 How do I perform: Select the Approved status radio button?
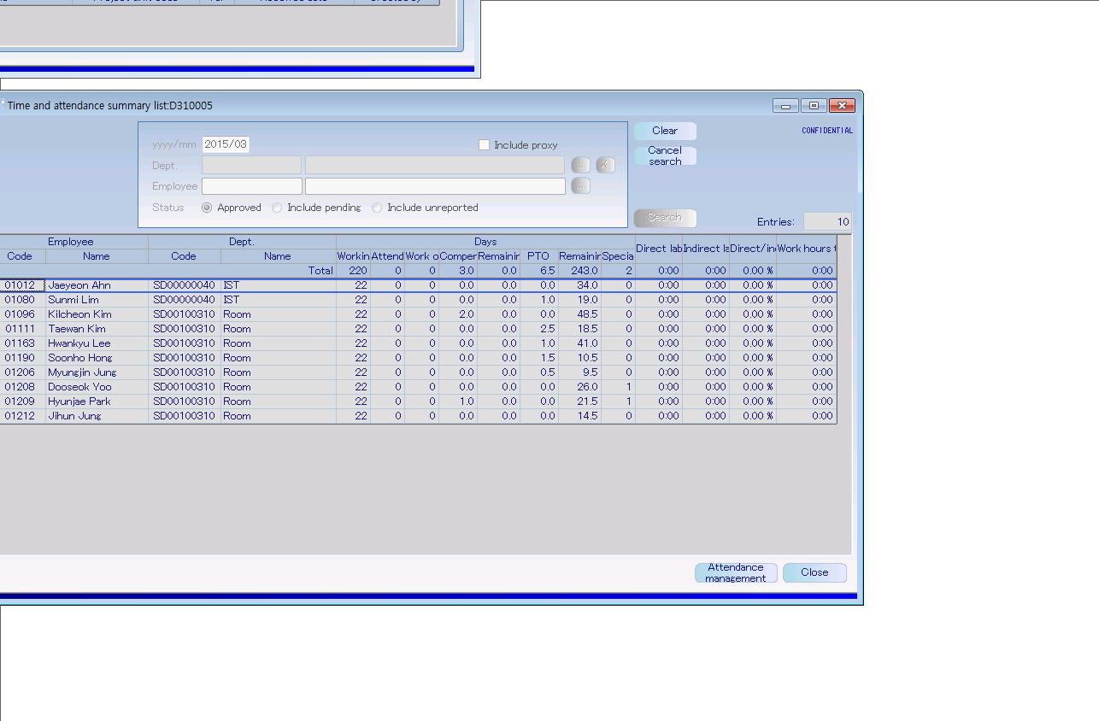(x=207, y=208)
